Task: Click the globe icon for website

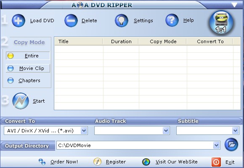Action: pos(146,162)
